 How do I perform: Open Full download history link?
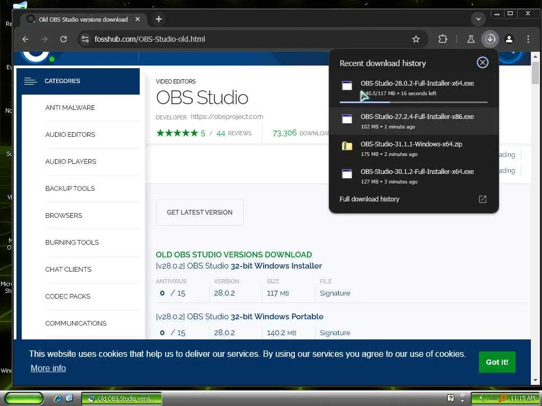pos(369,199)
